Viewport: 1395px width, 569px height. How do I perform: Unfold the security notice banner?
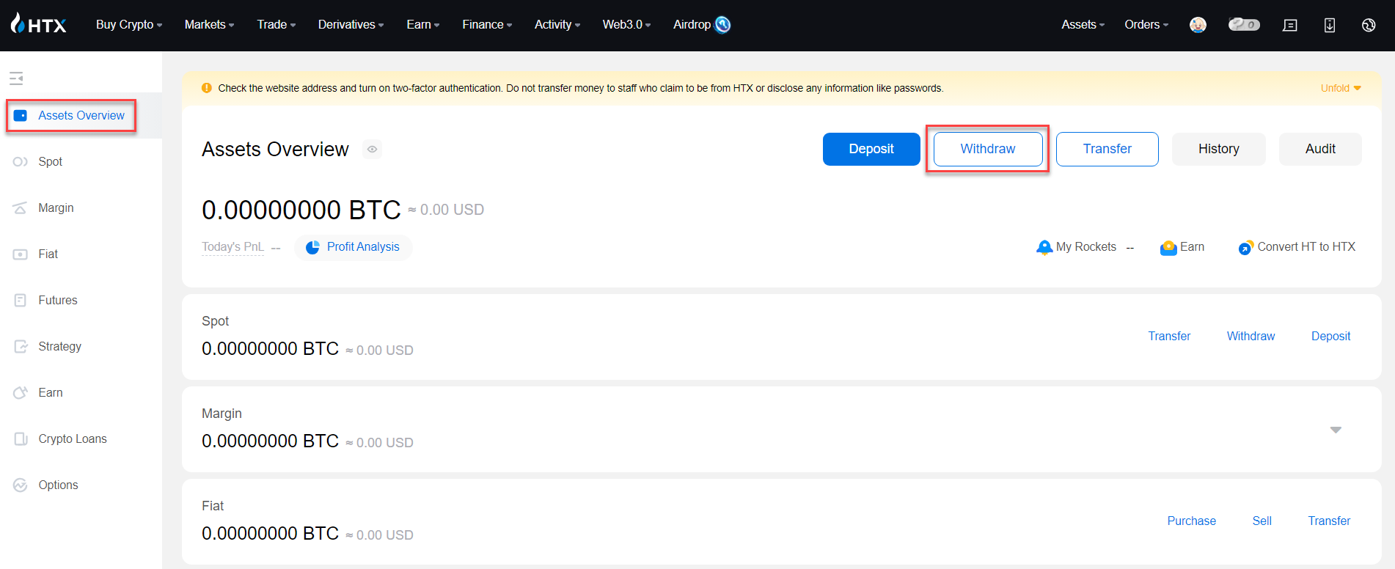pyautogui.click(x=1341, y=88)
